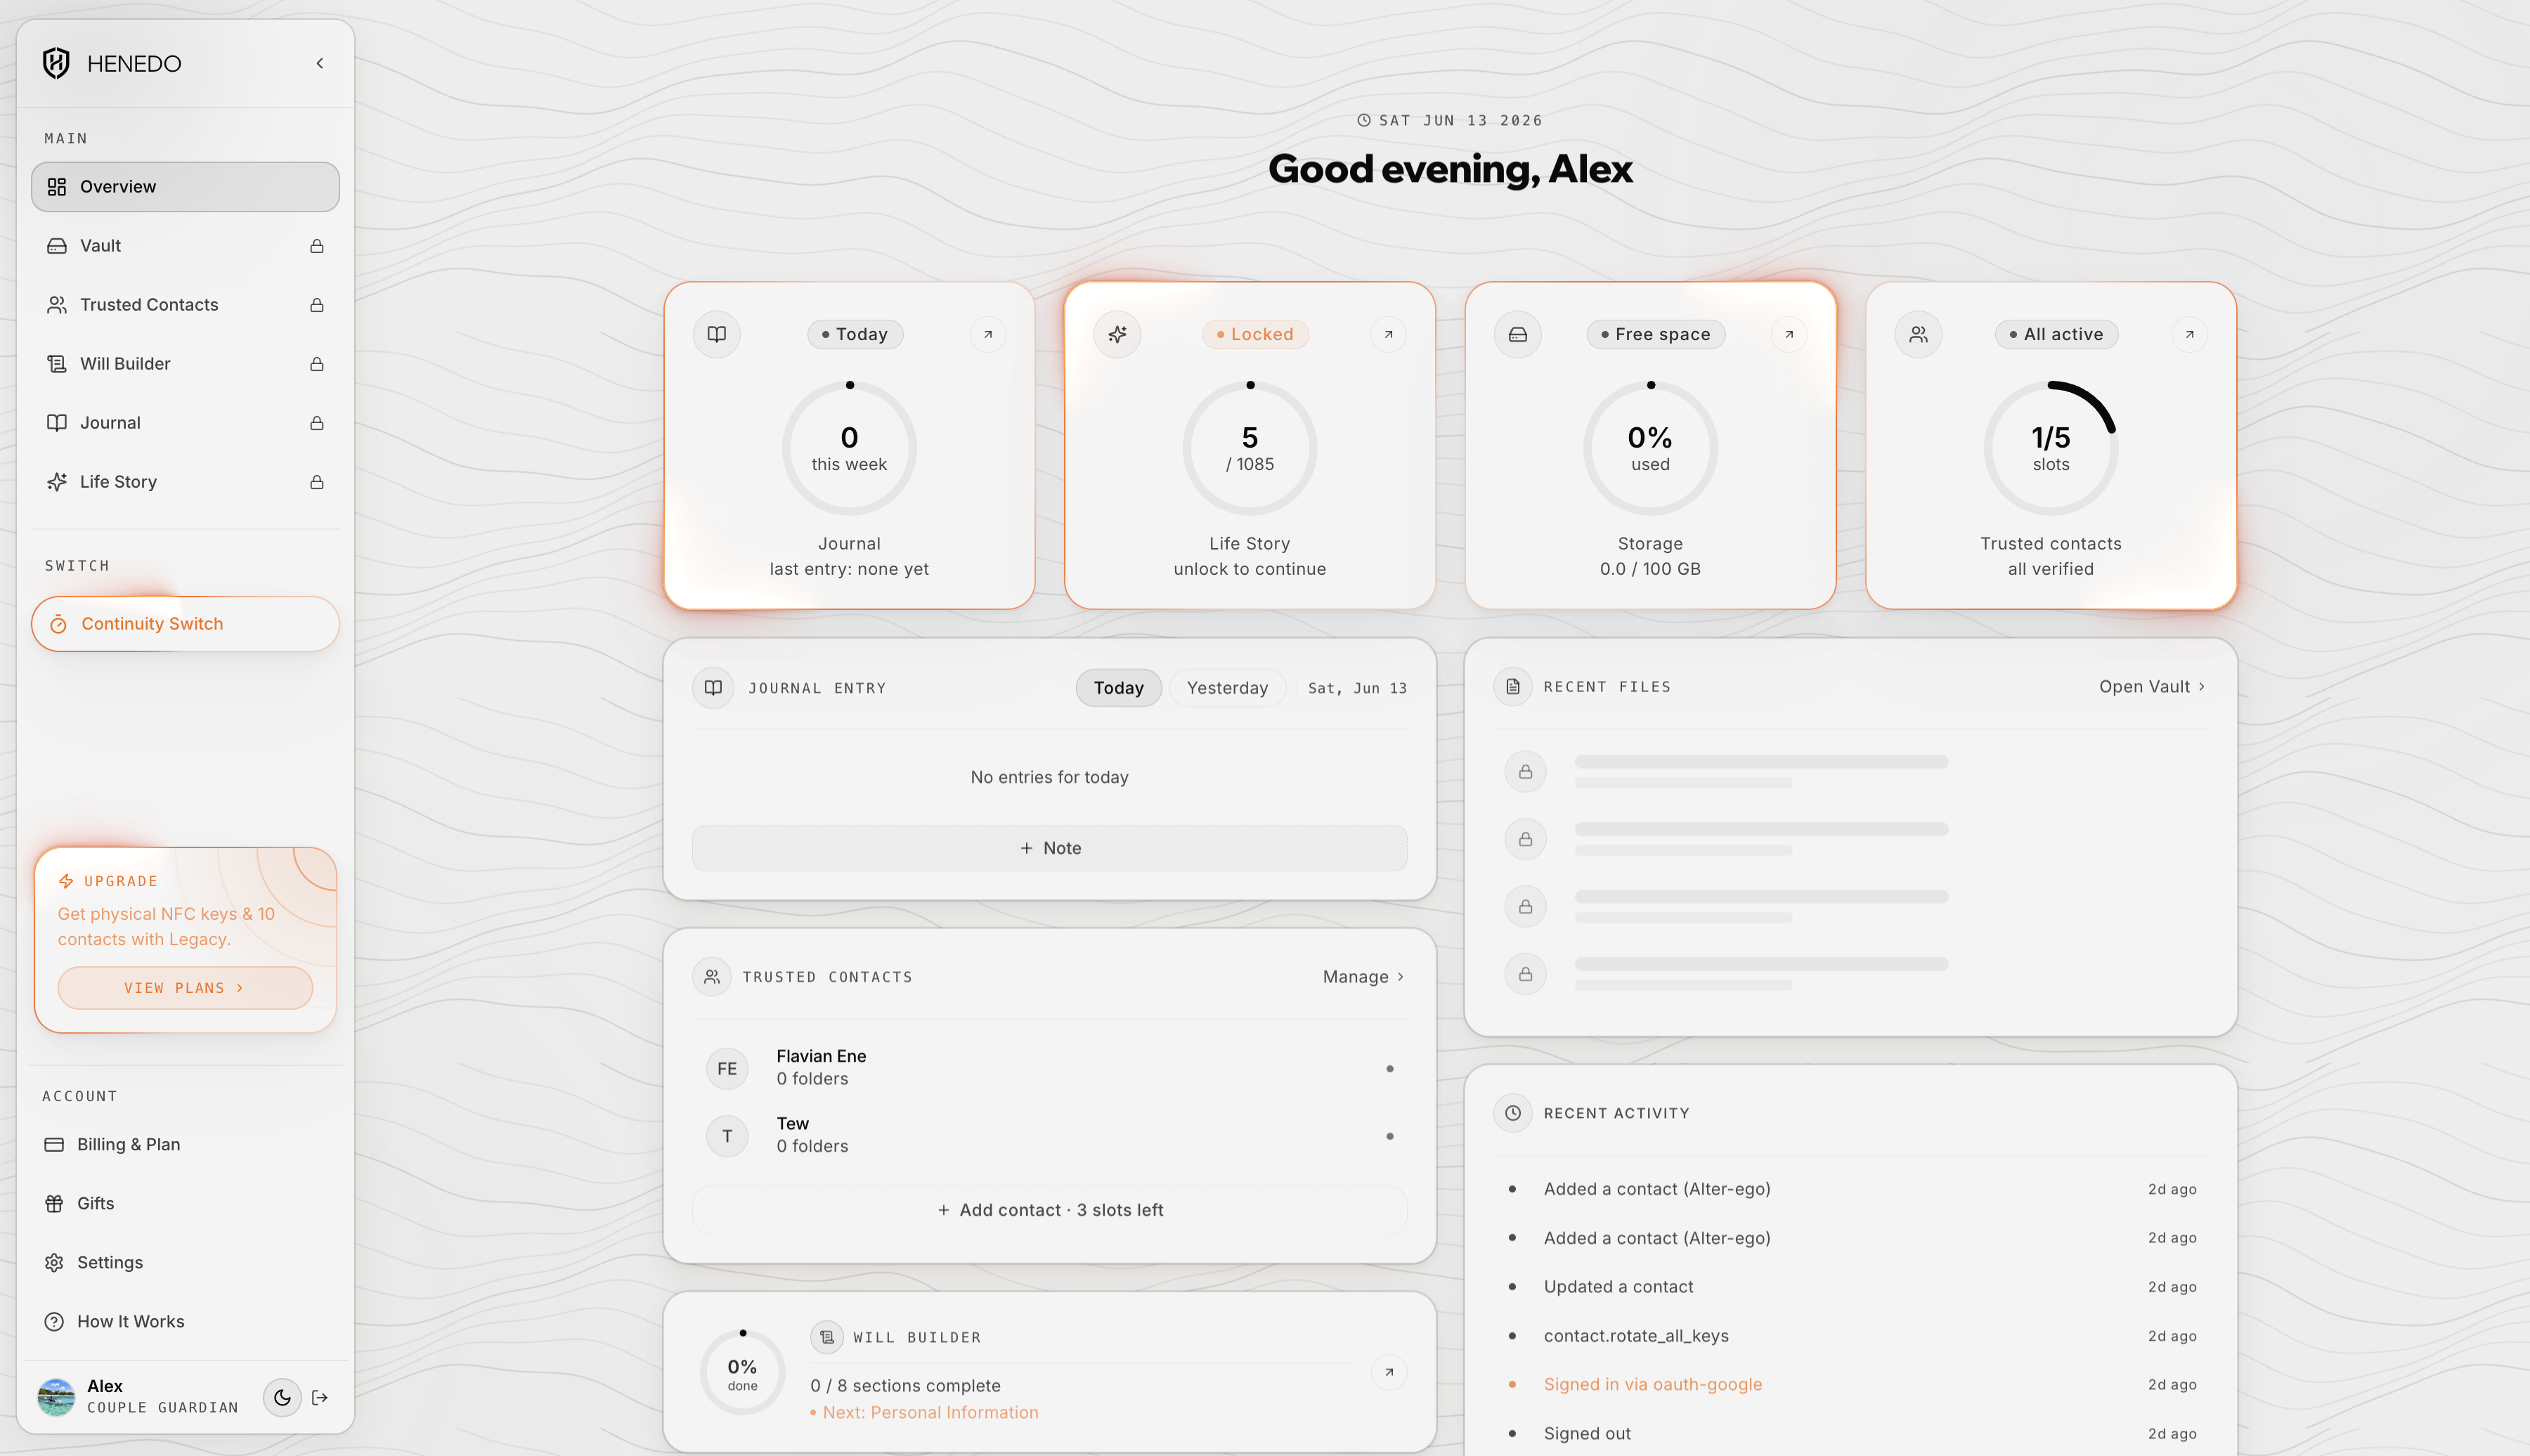Click the sign out icon
The height and width of the screenshot is (1456, 2530).
[320, 1398]
